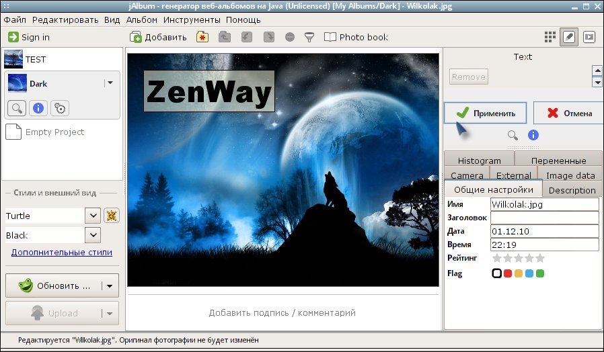604x352 pixels.
Task: Switch to the Переменные tab
Action: click(x=558, y=159)
